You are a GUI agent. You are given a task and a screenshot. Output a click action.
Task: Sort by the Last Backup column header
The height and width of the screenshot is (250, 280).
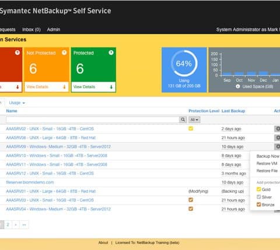point(233,111)
